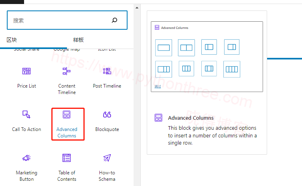This screenshot has width=302, height=186.
Task: Insert the Call To Action block icon
Action: tap(26, 114)
